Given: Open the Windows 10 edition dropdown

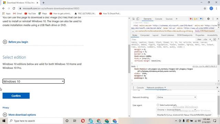Looking at the screenshot, I should pyautogui.click(x=33, y=81).
